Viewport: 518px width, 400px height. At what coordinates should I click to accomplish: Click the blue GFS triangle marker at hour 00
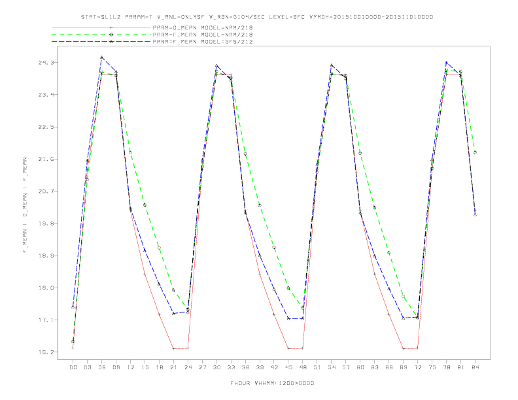coord(73,307)
